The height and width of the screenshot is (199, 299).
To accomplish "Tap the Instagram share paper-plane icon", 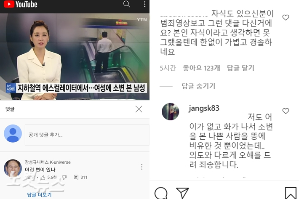I will tap(182, 193).
